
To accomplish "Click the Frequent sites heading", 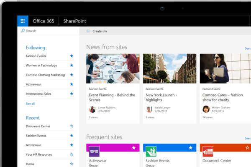I will click(x=104, y=137).
